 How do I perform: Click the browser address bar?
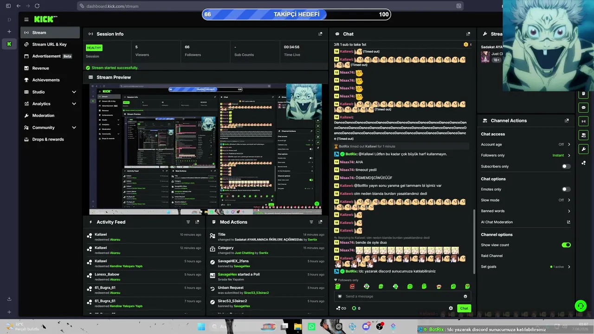(271, 6)
